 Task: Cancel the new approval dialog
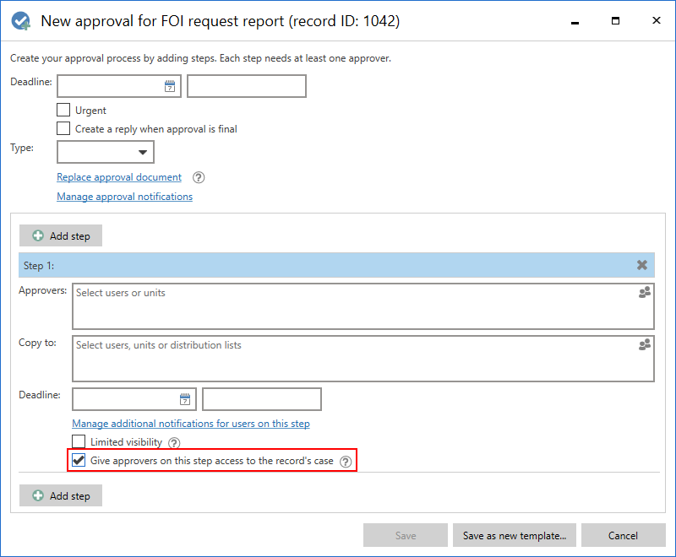[623, 535]
